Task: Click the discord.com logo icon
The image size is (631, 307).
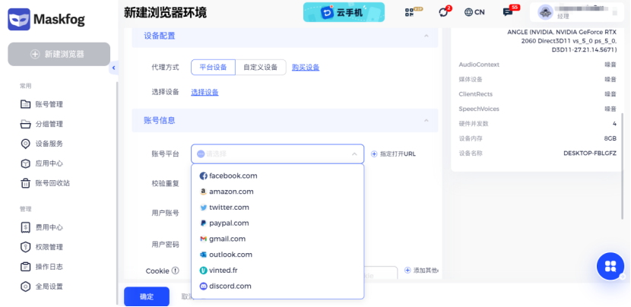Action: [203, 286]
